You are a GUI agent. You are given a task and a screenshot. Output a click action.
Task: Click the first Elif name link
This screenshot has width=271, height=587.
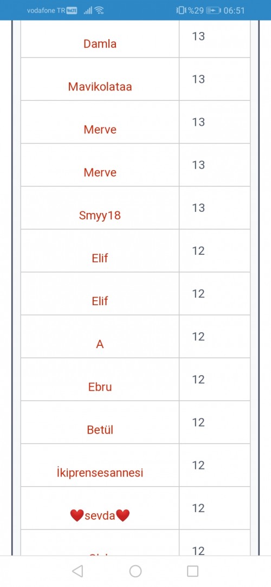click(100, 259)
